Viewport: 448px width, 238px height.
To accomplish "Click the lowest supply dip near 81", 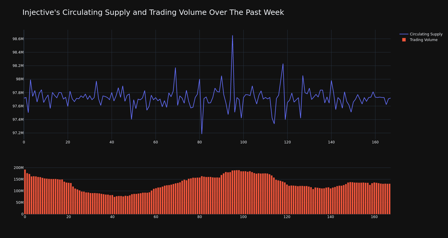I will [x=202, y=134].
